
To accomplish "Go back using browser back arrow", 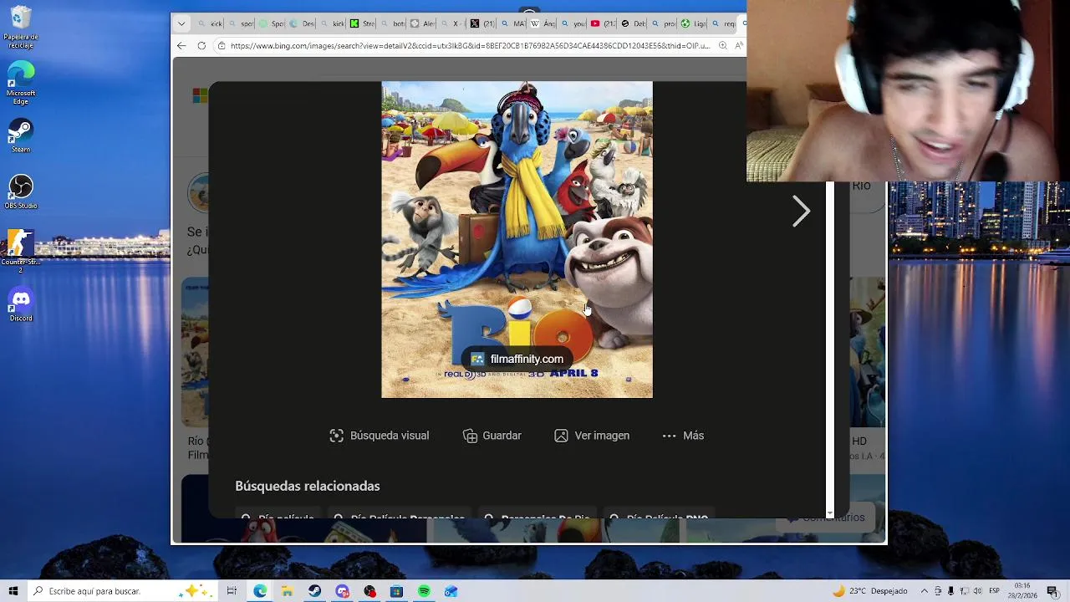I will point(181,46).
